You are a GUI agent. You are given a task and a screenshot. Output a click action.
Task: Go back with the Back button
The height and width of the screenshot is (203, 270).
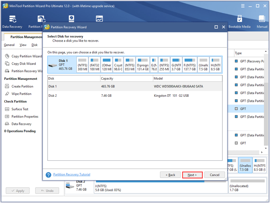pyautogui.click(x=170, y=175)
